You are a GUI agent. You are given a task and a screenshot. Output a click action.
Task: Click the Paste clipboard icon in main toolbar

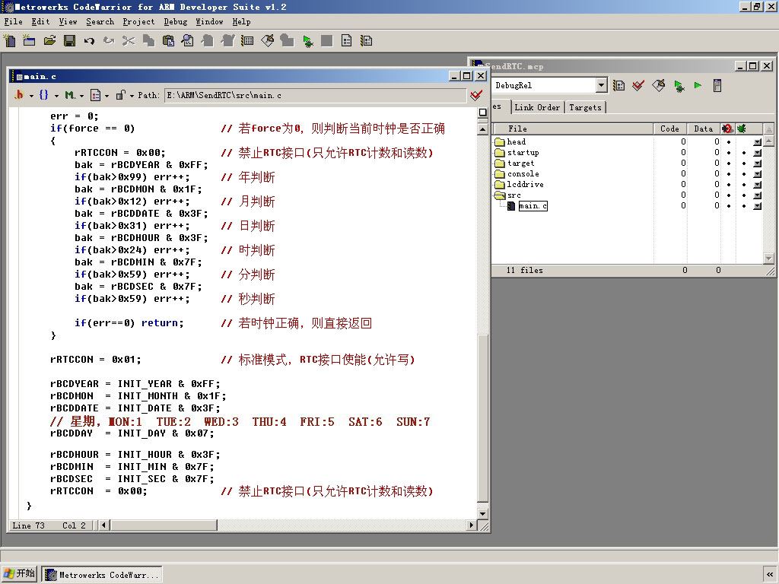click(167, 40)
